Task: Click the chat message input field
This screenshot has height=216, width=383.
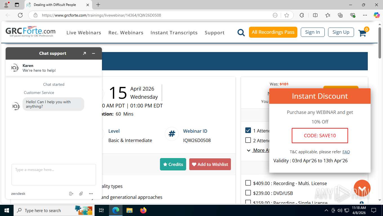Action: pyautogui.click(x=54, y=175)
